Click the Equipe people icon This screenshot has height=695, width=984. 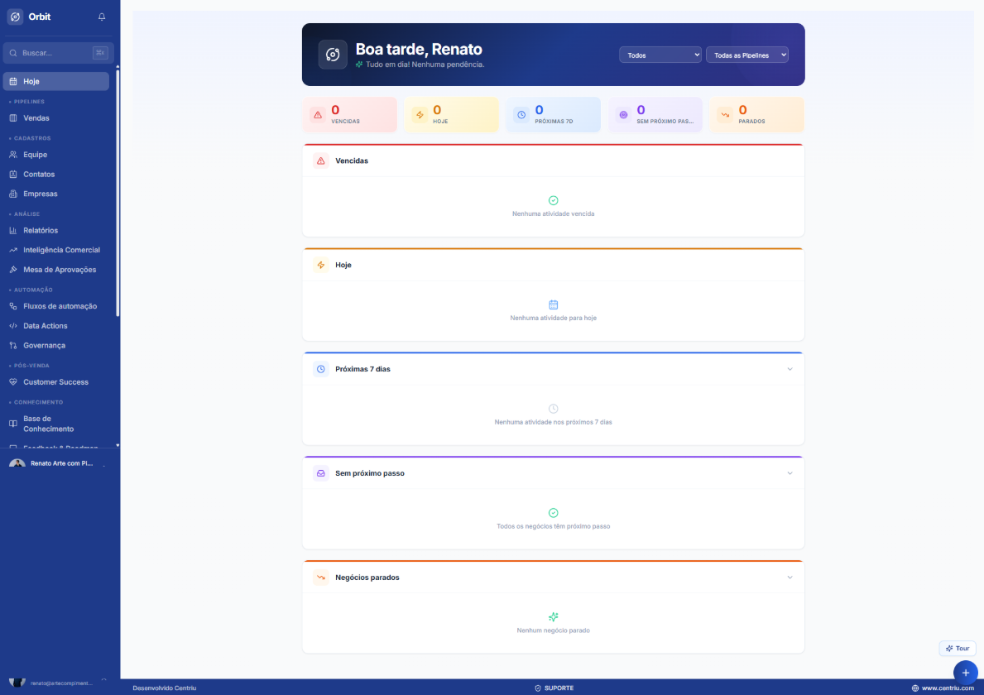coord(13,155)
